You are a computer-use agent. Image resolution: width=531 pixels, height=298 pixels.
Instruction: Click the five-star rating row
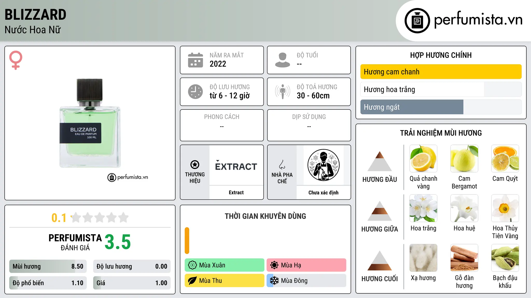100,218
